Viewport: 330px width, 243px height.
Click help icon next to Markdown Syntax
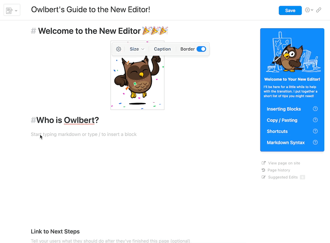(315, 142)
